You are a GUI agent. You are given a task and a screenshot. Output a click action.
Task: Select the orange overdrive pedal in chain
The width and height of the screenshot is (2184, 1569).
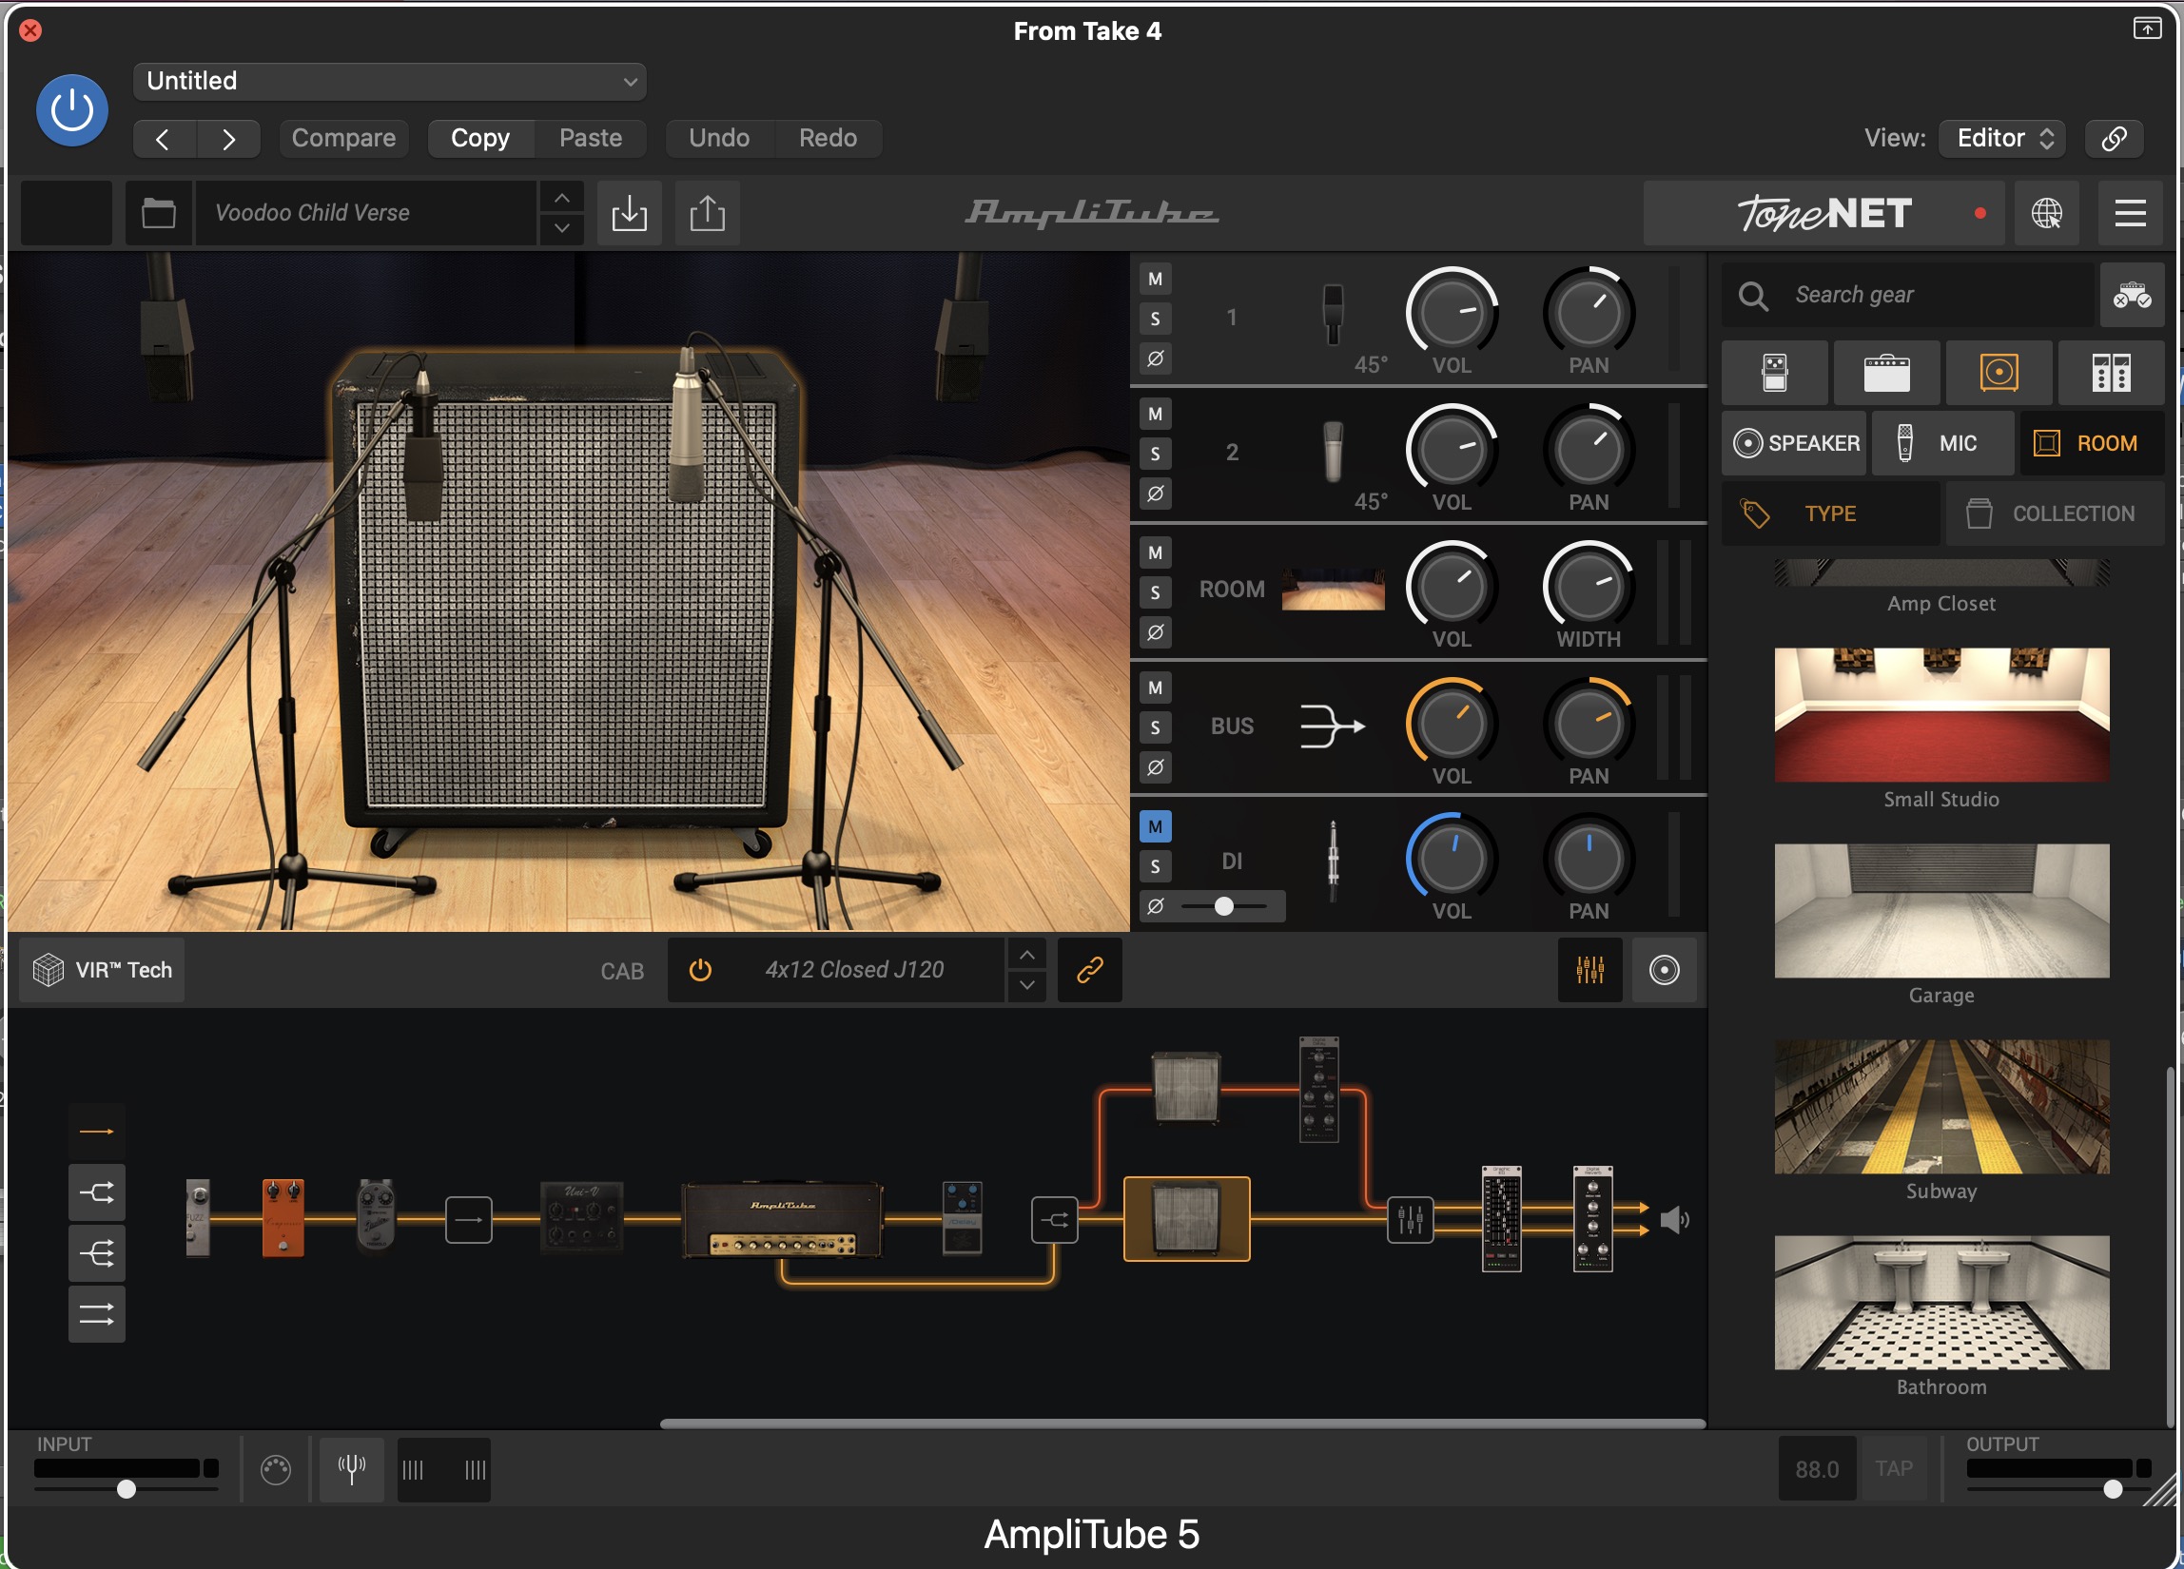[x=283, y=1219]
